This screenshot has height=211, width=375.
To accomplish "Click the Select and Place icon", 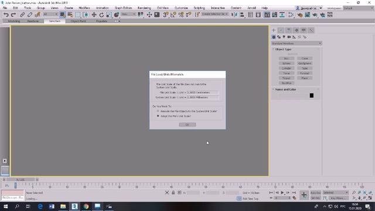I will pos(117,15).
